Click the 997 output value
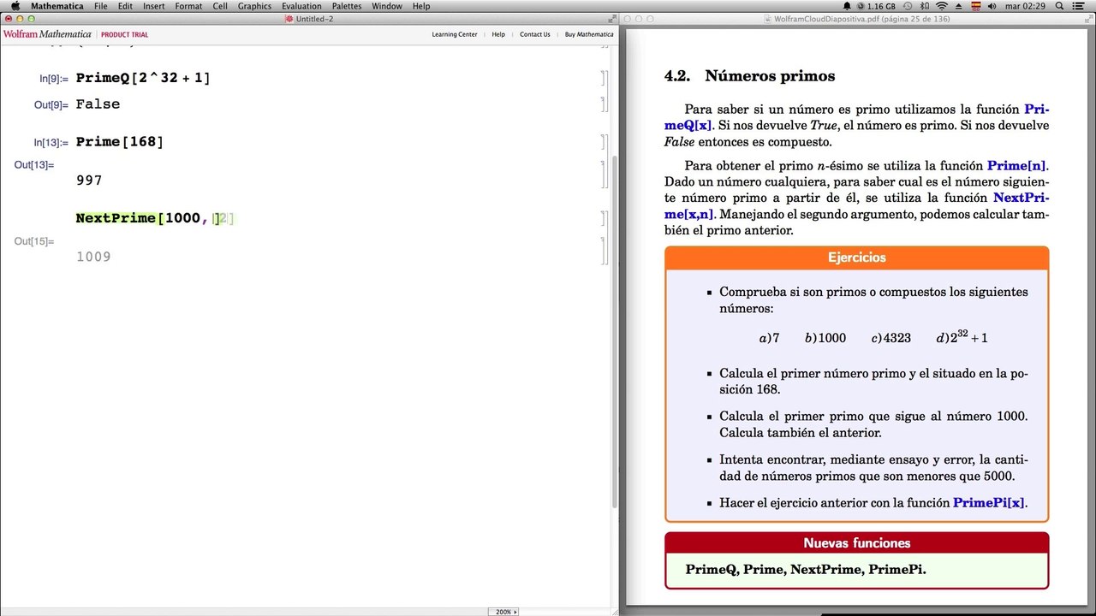Image resolution: width=1096 pixels, height=616 pixels. (x=89, y=181)
